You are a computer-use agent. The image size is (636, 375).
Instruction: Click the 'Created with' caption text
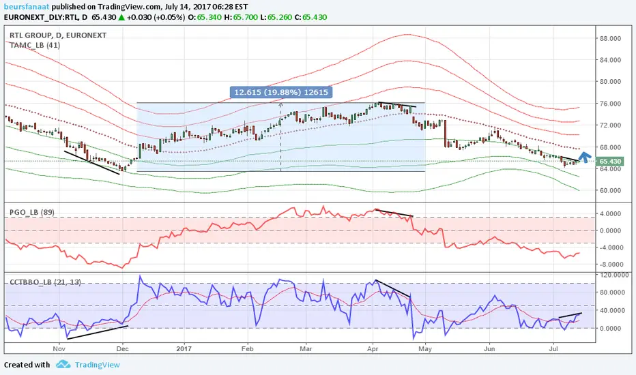[27, 365]
